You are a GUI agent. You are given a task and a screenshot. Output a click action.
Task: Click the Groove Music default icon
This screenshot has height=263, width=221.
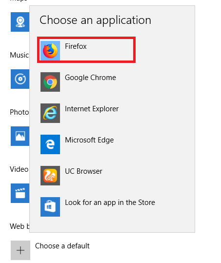click(20, 79)
